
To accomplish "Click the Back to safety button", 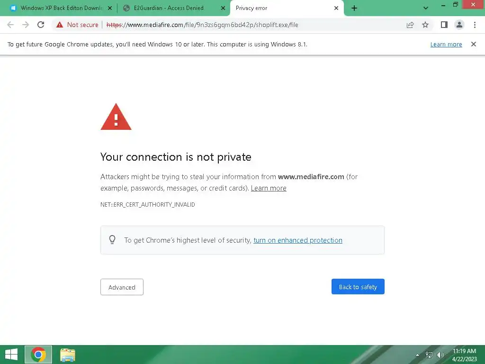I will coord(358,287).
